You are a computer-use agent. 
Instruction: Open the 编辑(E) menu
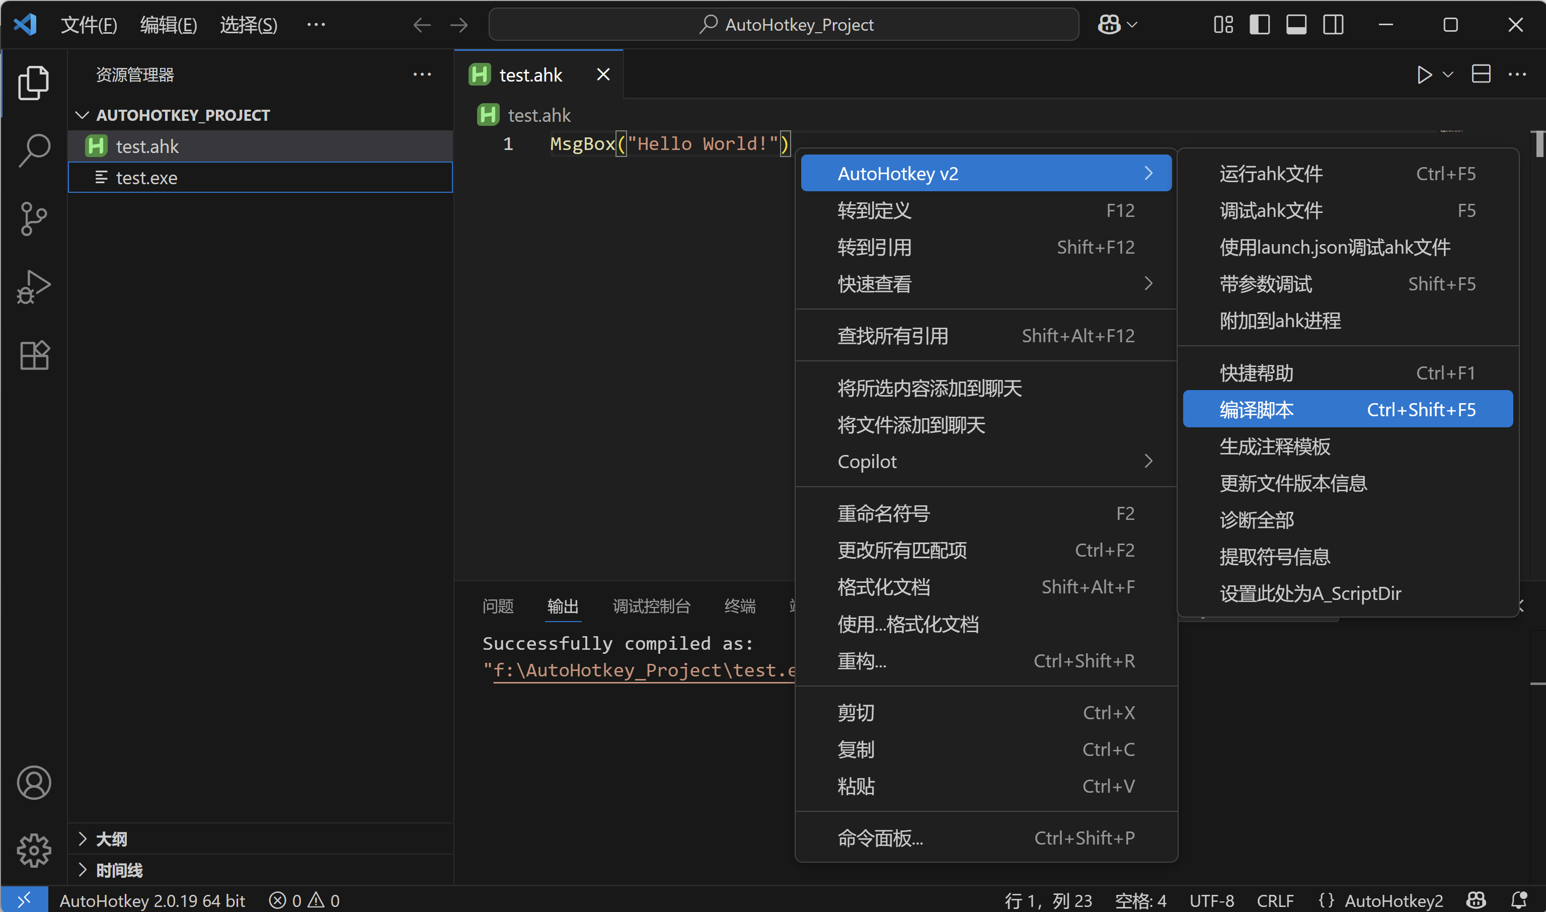point(169,25)
